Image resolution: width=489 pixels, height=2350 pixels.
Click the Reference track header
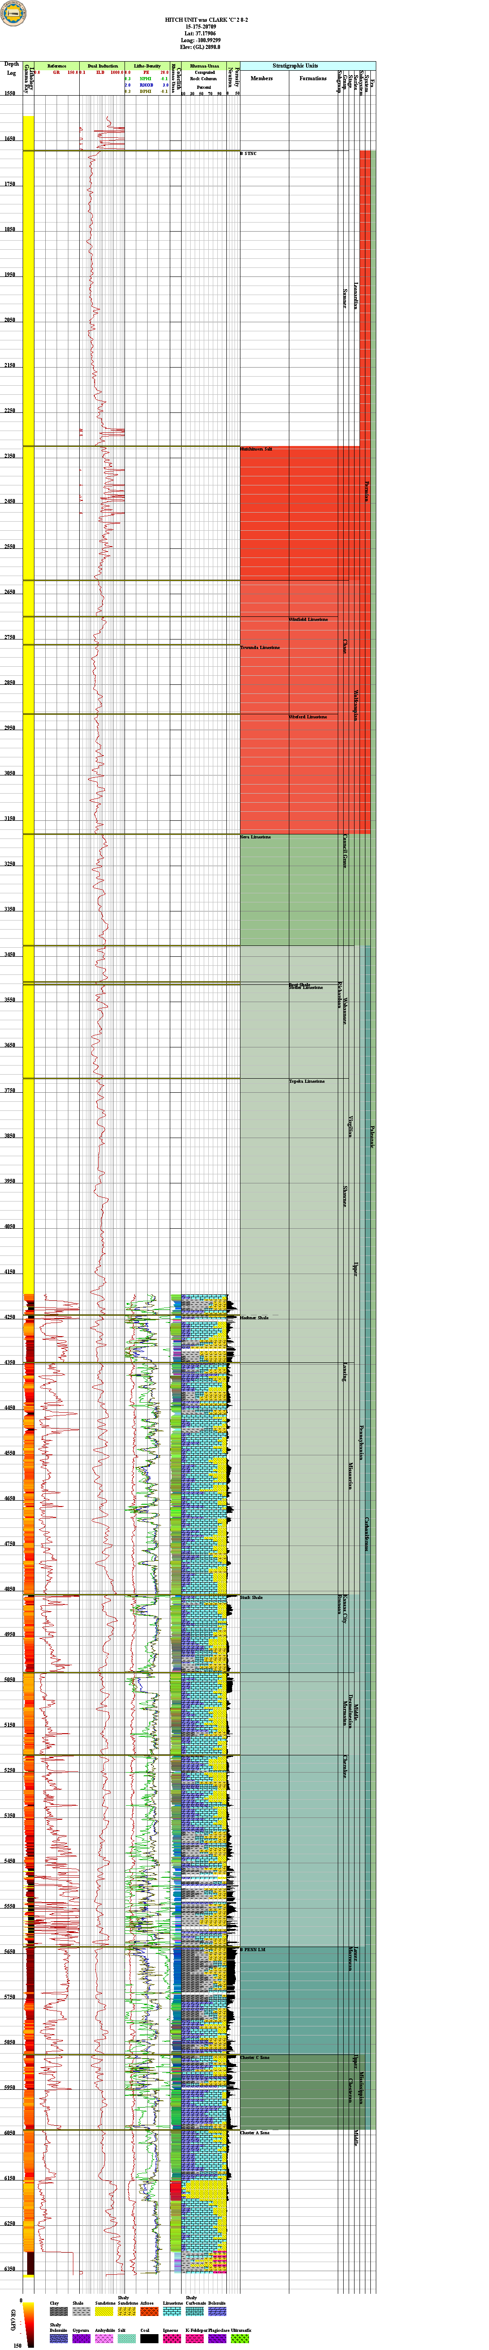(x=57, y=66)
